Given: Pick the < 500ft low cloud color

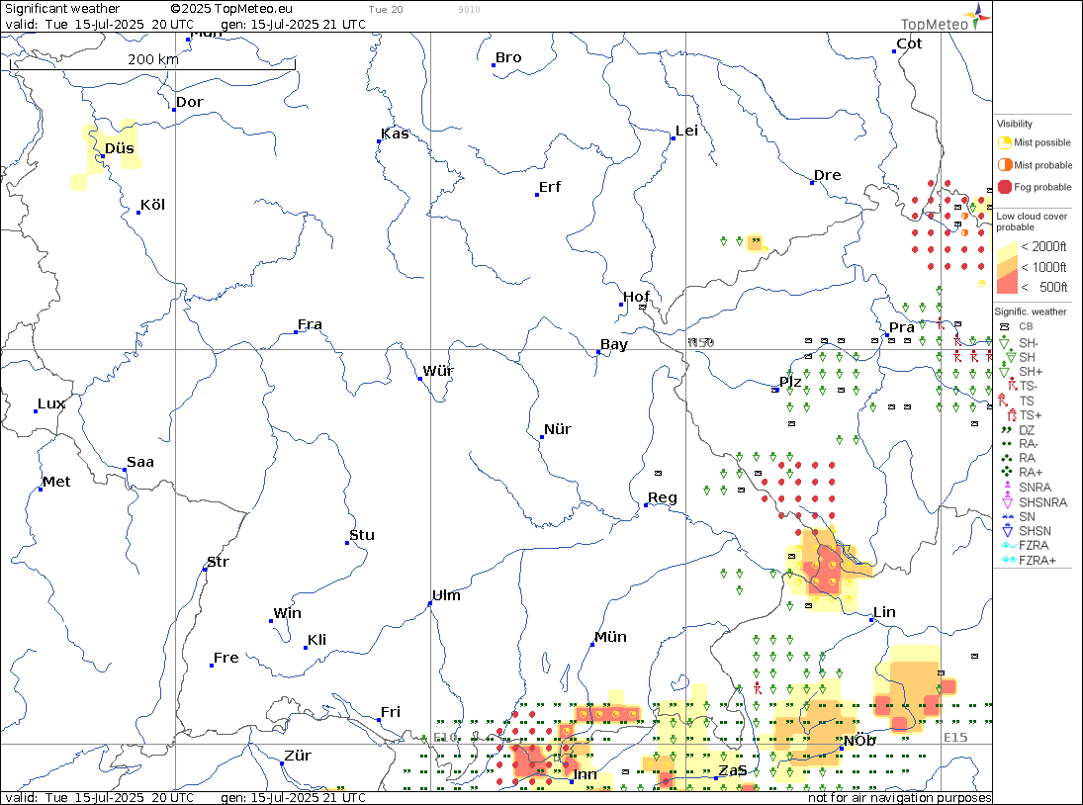Looking at the screenshot, I should [1008, 285].
